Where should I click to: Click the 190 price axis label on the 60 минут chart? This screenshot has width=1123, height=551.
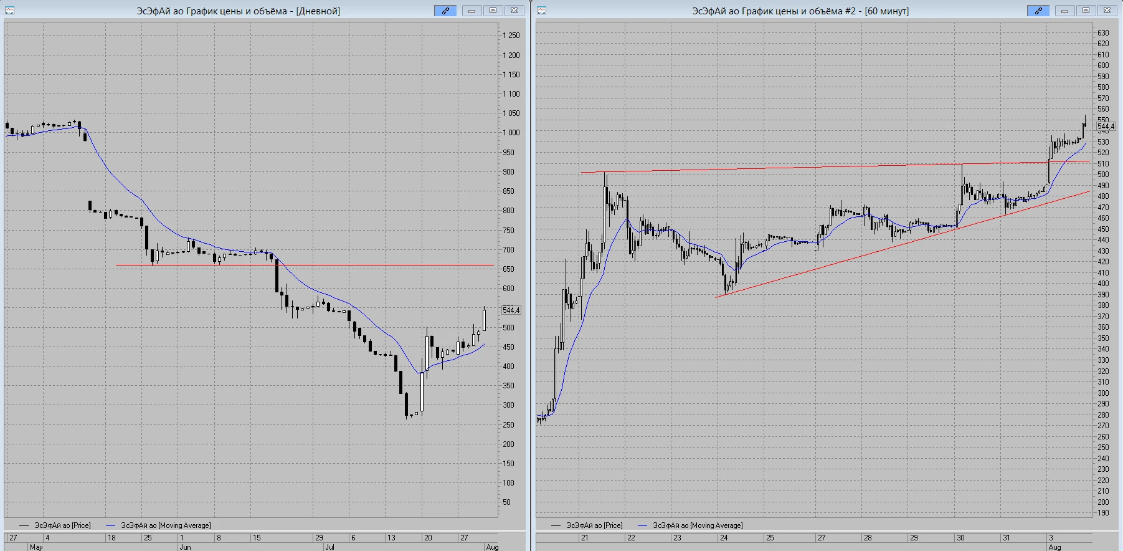point(1103,513)
